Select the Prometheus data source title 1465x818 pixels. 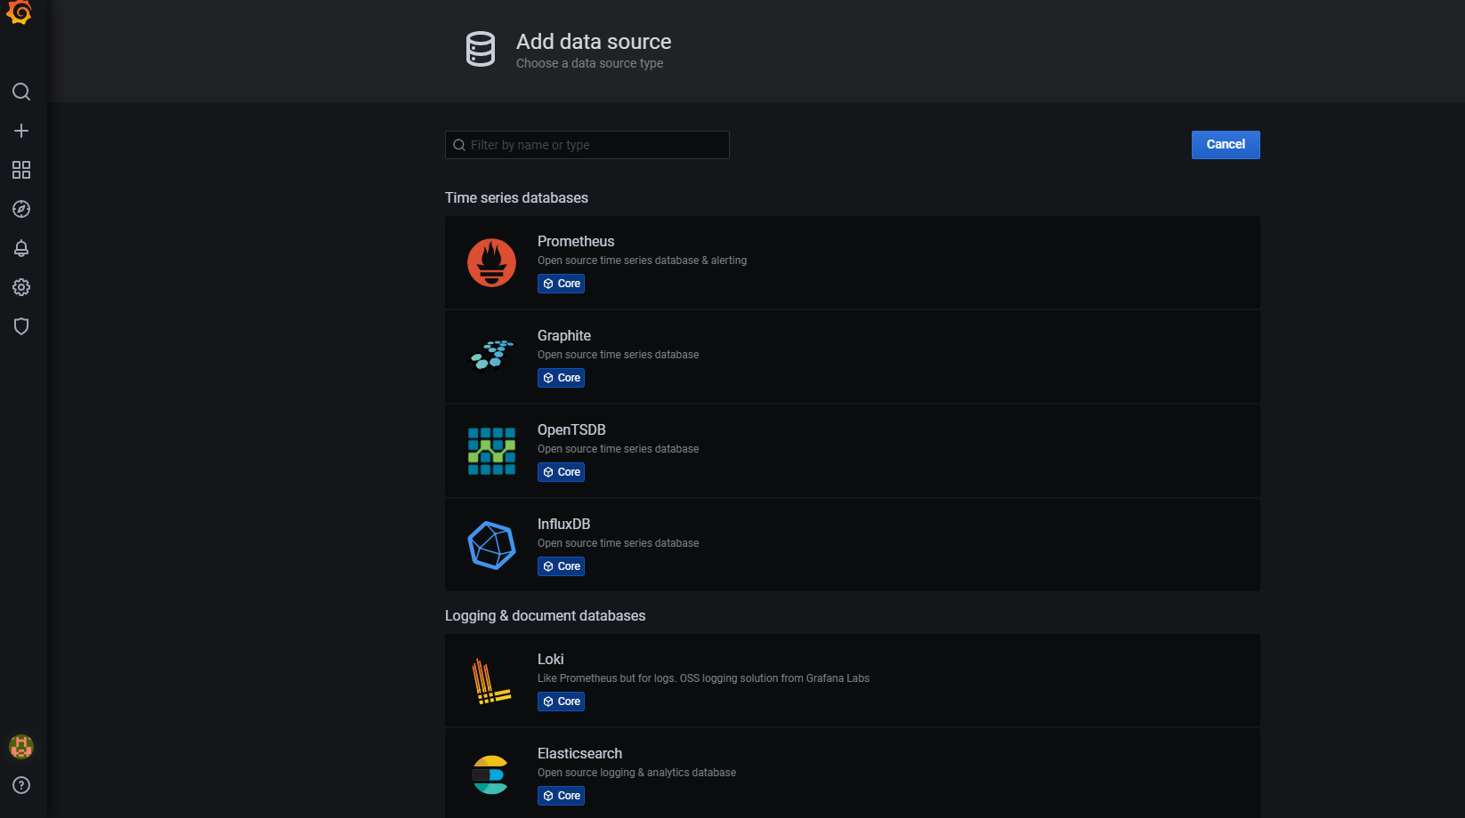[576, 241]
